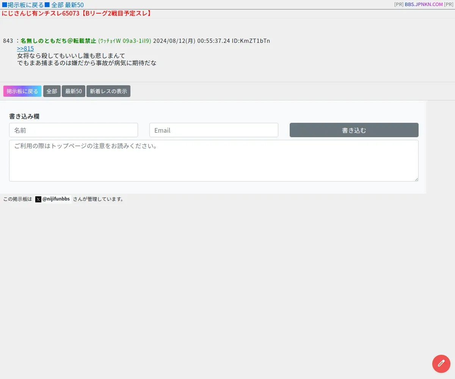This screenshot has width=455, height=379.
Task: Click the post timestamp 2024/08/12(月) 00:55:37.24
Action: (191, 41)
